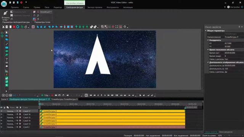Click the timeline playhead marker at start
The width and height of the screenshot is (244, 137).
(40, 104)
